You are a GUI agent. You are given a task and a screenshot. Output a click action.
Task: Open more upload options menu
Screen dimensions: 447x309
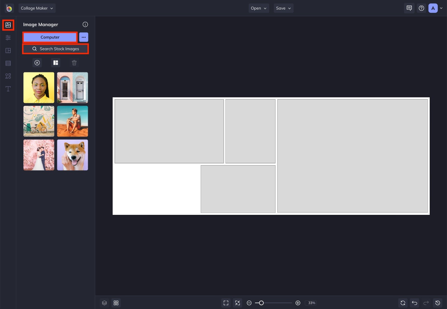coord(84,37)
